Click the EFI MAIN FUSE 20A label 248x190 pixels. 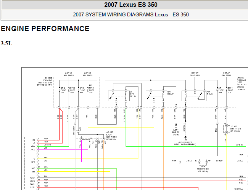[x=92, y=89]
